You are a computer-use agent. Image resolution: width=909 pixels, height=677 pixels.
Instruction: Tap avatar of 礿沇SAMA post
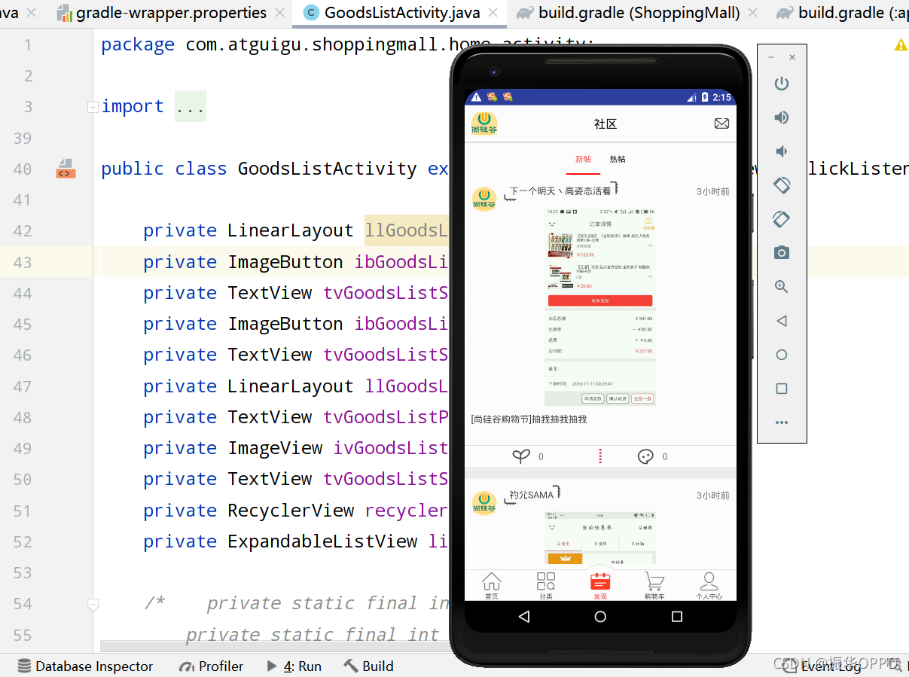pyautogui.click(x=484, y=503)
